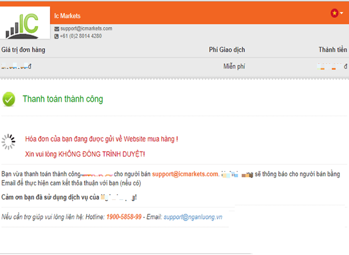
Task: Open the support@nganluong.vn email link
Action: 193,217
